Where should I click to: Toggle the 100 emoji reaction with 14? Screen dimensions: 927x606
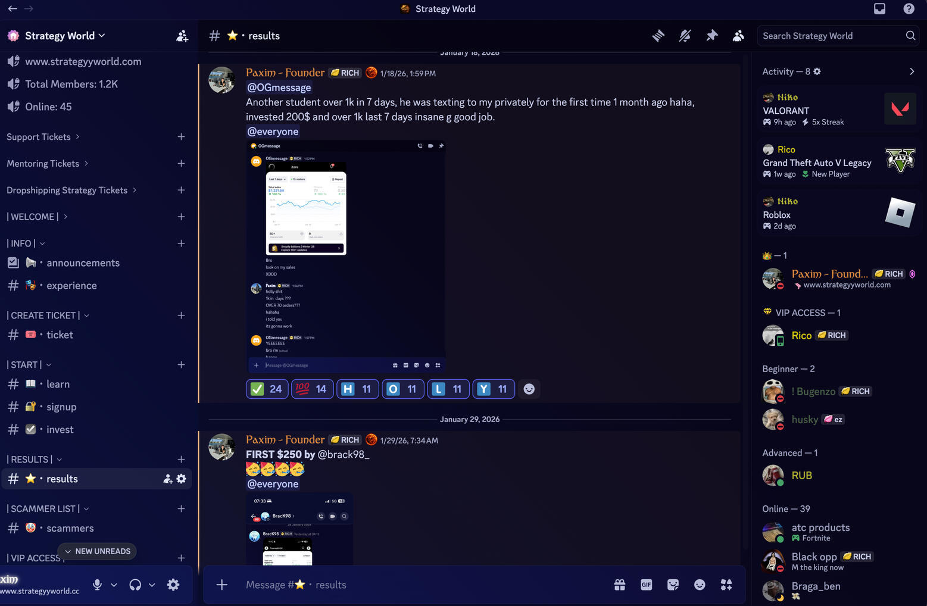coord(312,389)
